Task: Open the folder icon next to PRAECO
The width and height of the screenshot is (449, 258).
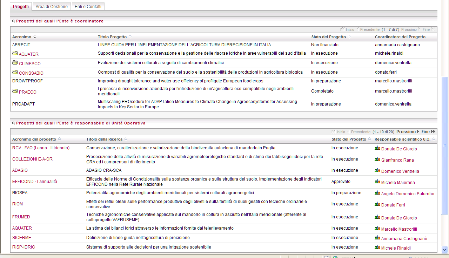Action: coord(15,91)
